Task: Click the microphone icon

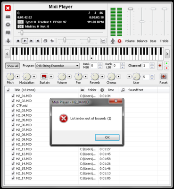Action: pos(113,41)
